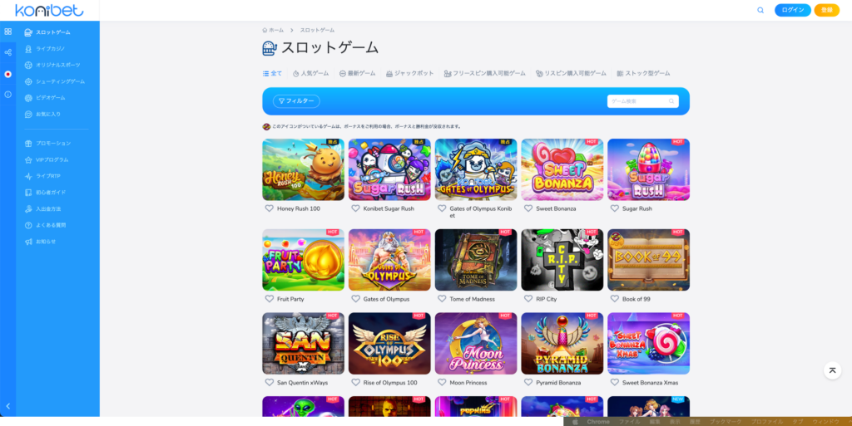Collapse the sidebar with bottom-left chevron
The width and height of the screenshot is (852, 426).
point(7,406)
